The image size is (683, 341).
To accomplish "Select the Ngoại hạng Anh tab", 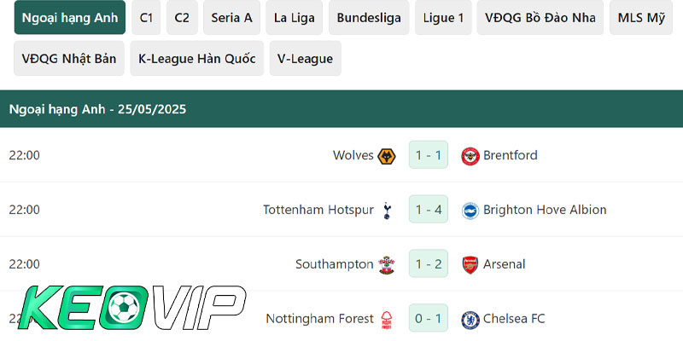I will [70, 17].
